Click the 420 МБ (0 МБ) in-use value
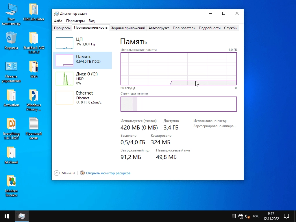The height and width of the screenshot is (222, 296). click(139, 127)
